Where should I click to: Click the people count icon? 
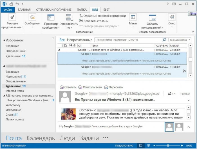pos(170,94)
